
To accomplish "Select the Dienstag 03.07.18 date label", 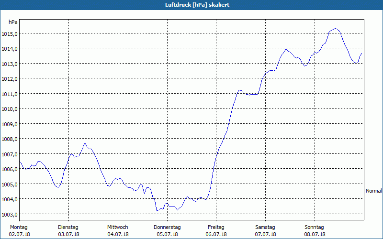I will pyautogui.click(x=68, y=230).
